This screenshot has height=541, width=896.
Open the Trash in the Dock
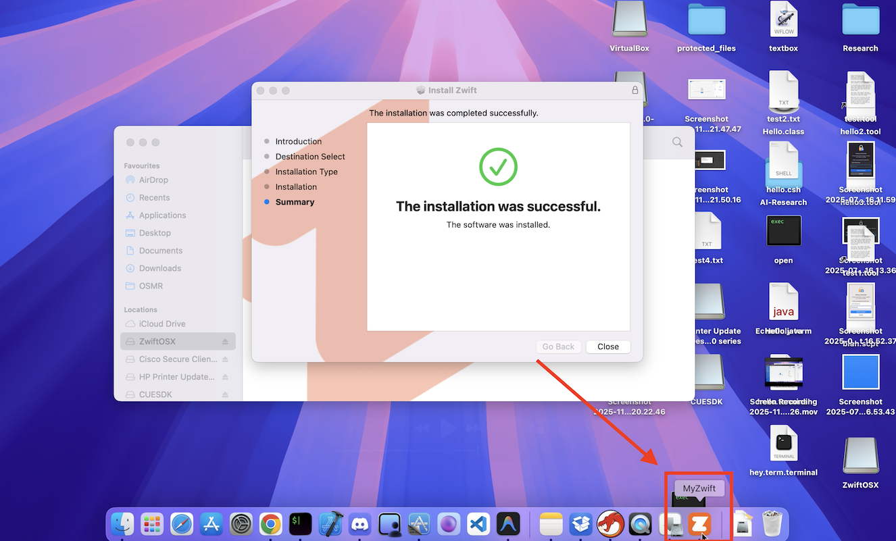(772, 524)
